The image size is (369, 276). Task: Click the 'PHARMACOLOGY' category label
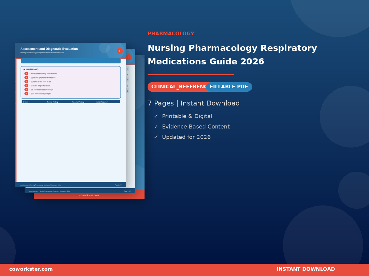coord(171,34)
